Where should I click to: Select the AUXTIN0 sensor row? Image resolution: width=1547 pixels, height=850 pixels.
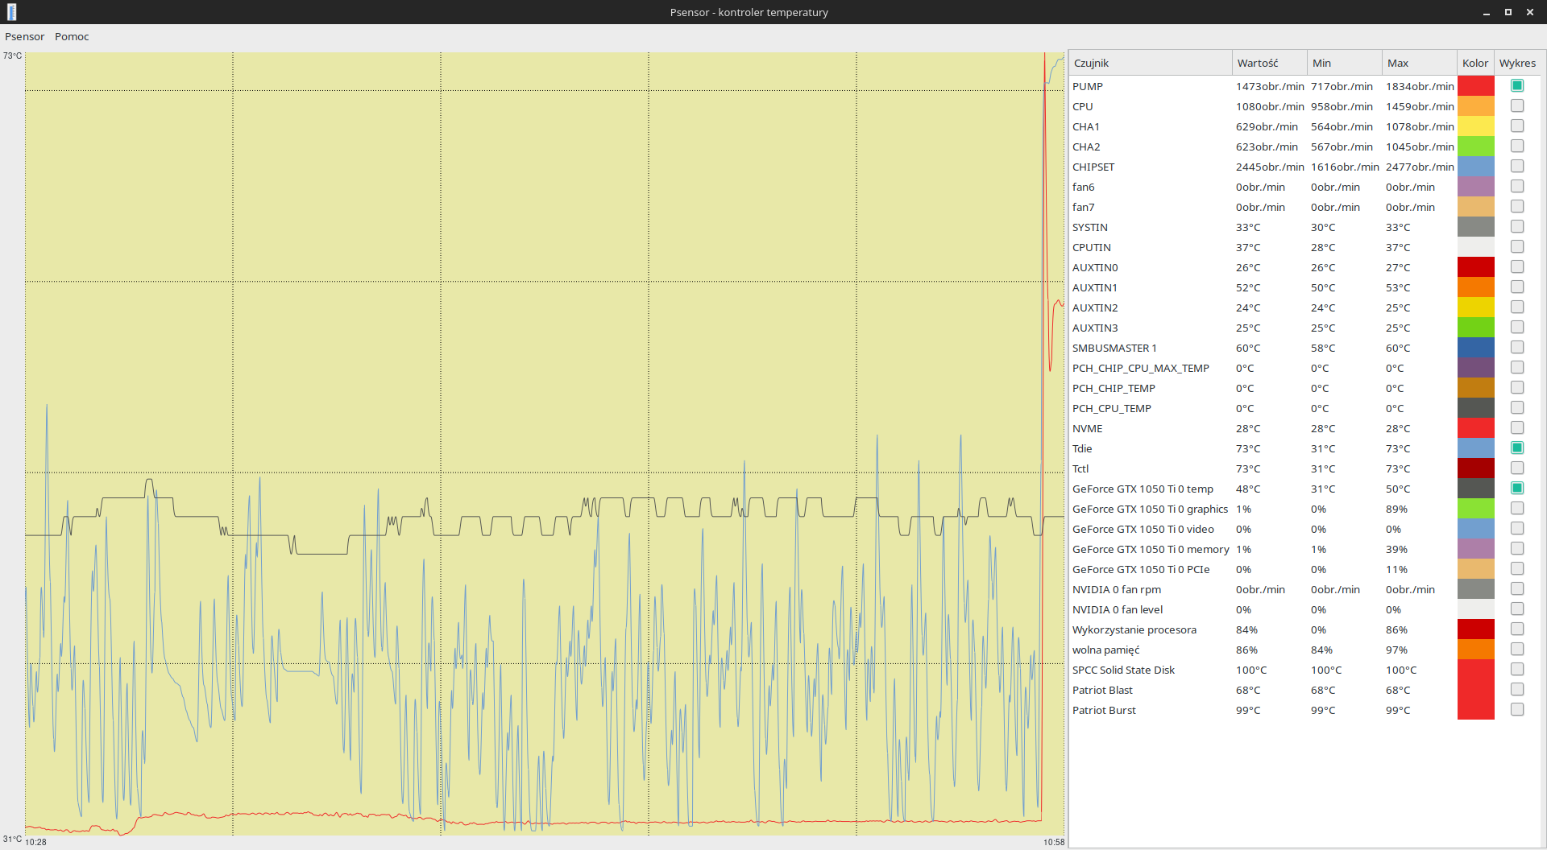(x=1305, y=267)
